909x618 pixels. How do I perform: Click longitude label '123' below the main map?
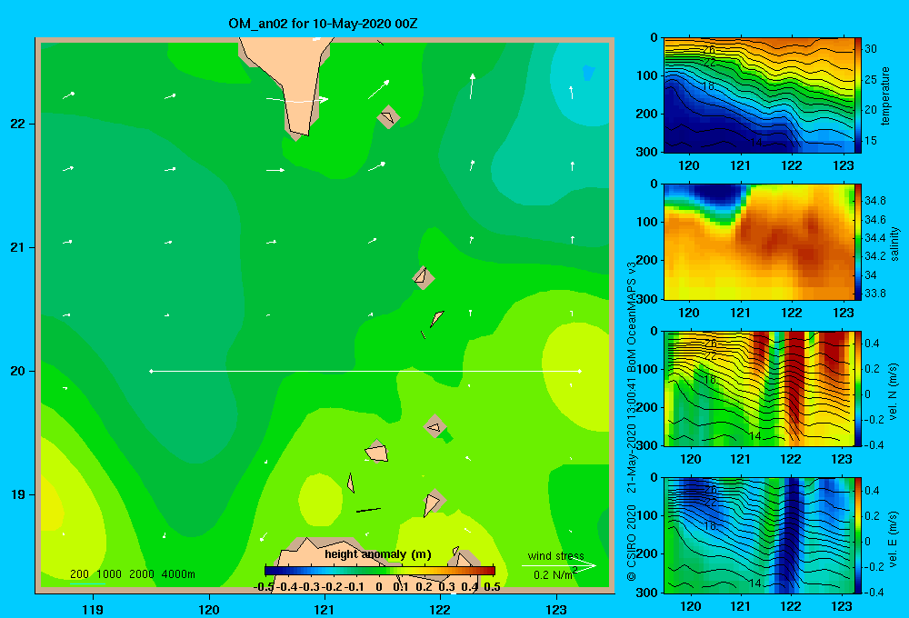(556, 609)
